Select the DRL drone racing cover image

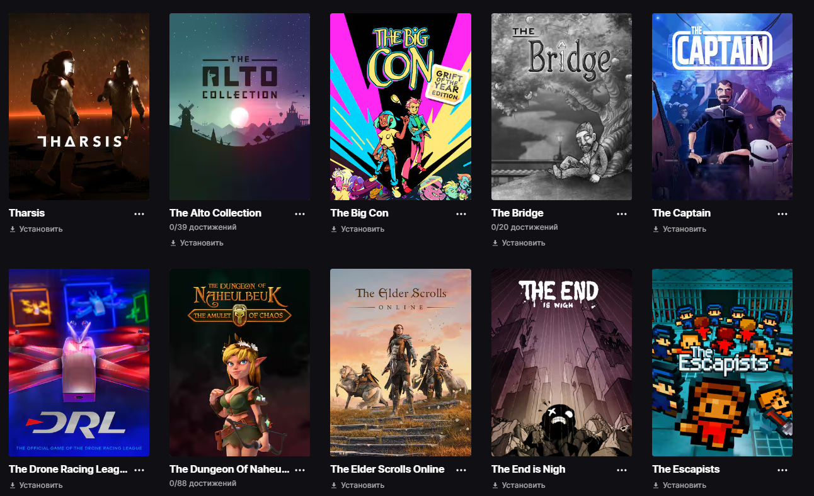[79, 363]
